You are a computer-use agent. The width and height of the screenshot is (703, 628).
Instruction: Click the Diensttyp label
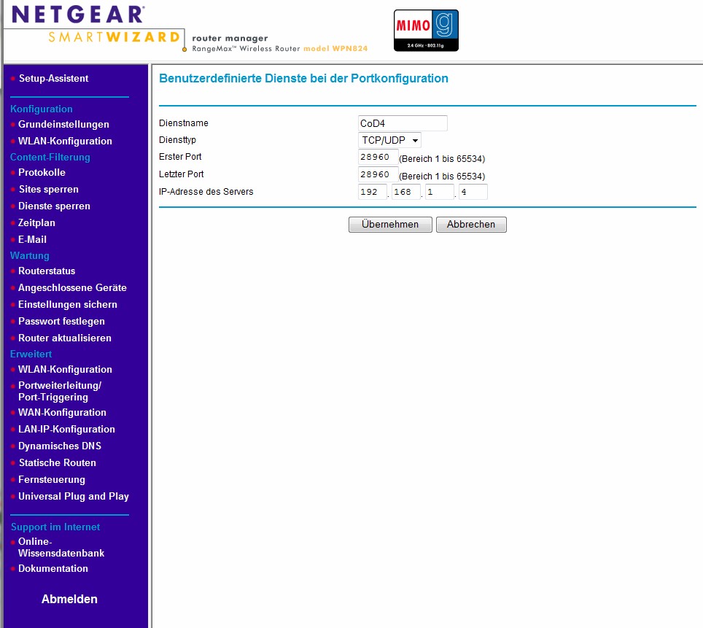(177, 140)
